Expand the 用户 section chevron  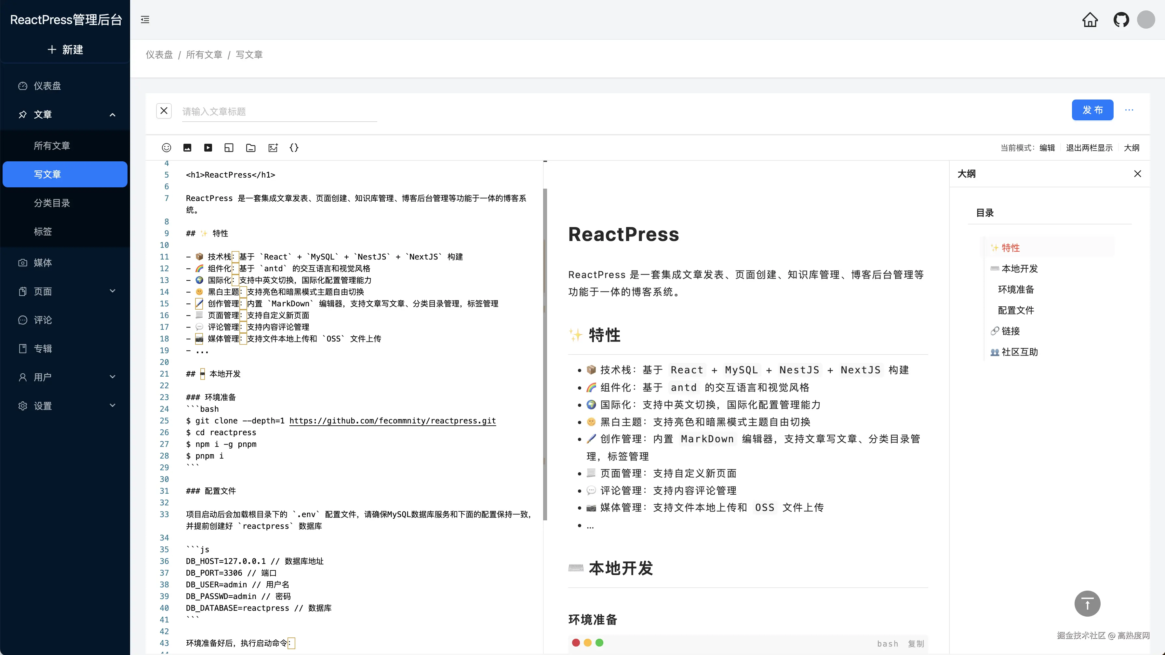[113, 377]
